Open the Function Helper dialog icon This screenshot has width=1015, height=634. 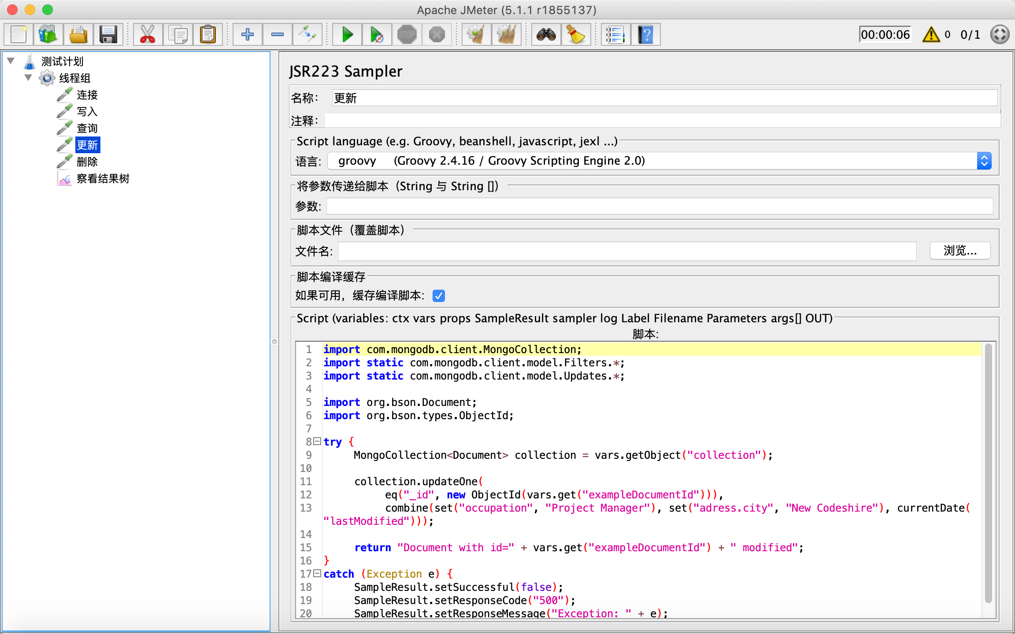(x=615, y=34)
